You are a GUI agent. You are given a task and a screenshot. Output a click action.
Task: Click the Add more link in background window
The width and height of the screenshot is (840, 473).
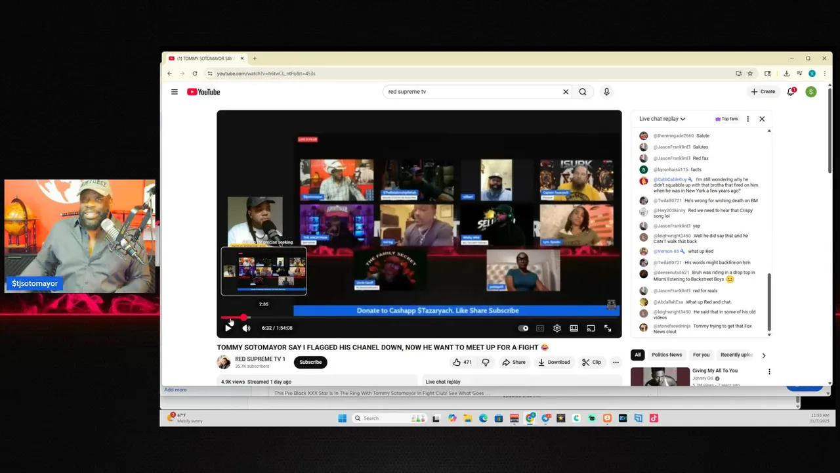pos(175,390)
